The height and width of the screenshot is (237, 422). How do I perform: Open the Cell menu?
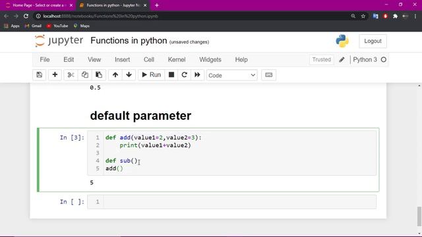pyautogui.click(x=149, y=60)
